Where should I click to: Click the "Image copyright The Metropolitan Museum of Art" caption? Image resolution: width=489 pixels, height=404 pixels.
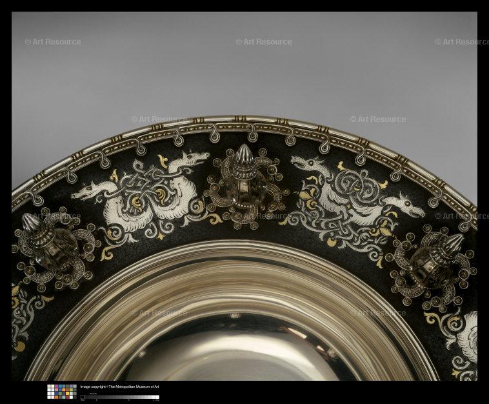tap(120, 387)
